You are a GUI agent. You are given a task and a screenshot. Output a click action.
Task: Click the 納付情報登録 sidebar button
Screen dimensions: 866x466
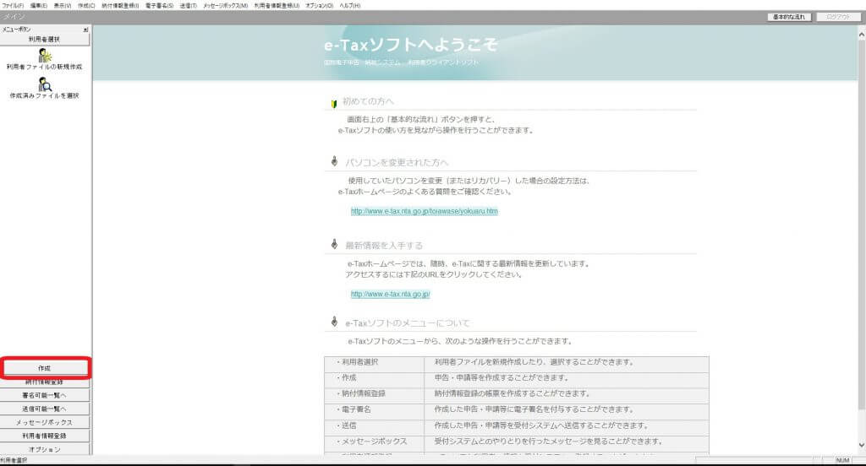point(45,382)
